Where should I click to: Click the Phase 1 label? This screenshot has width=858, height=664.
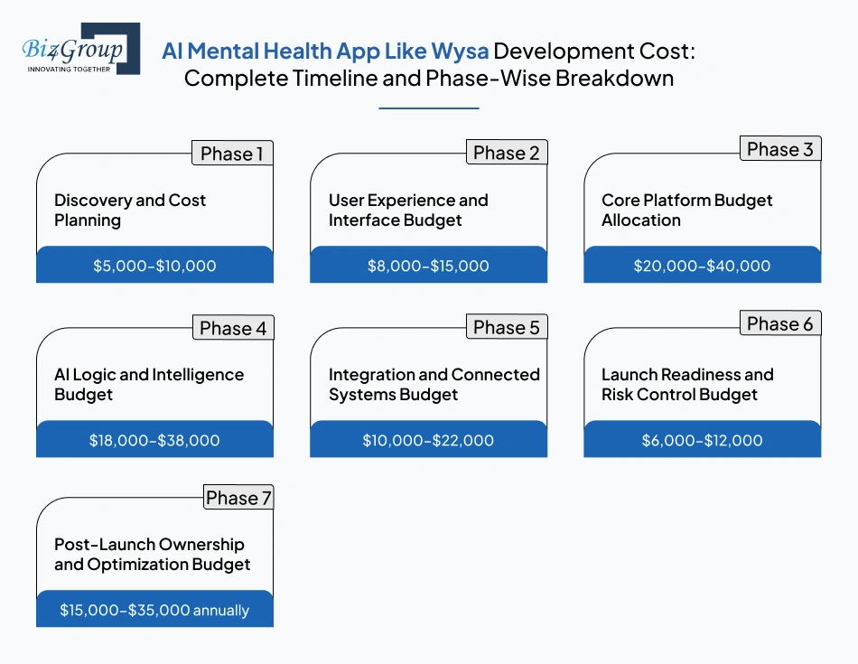pyautogui.click(x=232, y=154)
